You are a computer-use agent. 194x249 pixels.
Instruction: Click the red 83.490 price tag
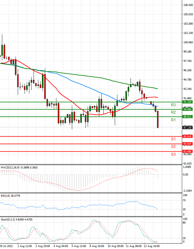(x=188, y=151)
